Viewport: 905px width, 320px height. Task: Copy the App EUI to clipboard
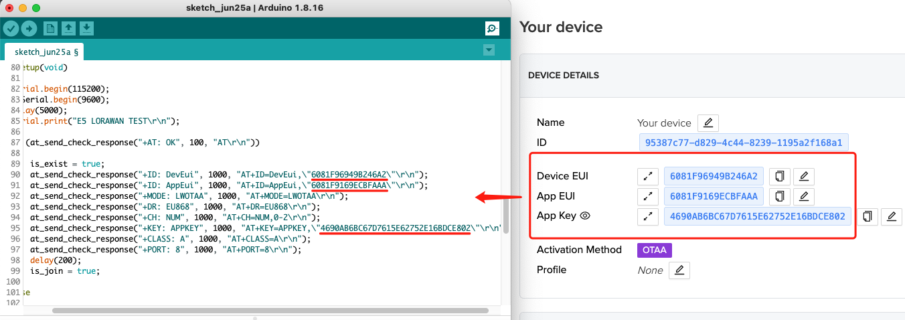point(779,196)
